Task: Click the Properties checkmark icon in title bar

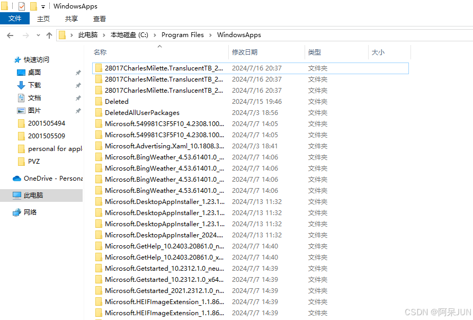Action: click(x=22, y=6)
